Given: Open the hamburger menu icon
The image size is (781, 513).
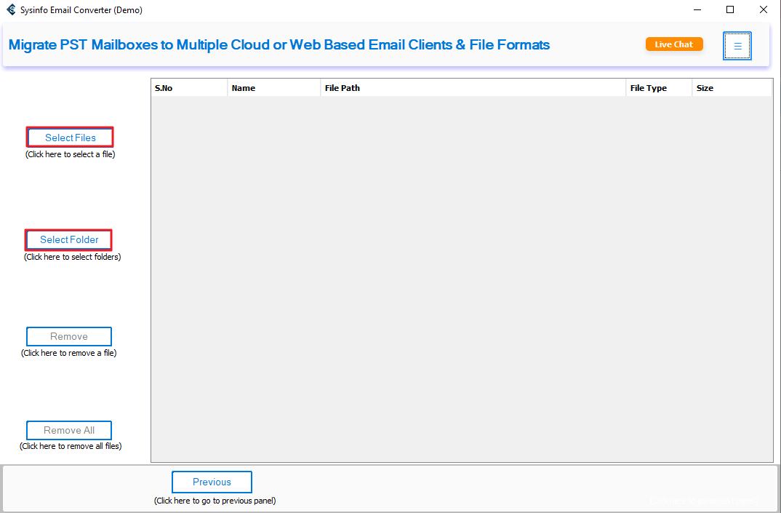Looking at the screenshot, I should point(737,46).
